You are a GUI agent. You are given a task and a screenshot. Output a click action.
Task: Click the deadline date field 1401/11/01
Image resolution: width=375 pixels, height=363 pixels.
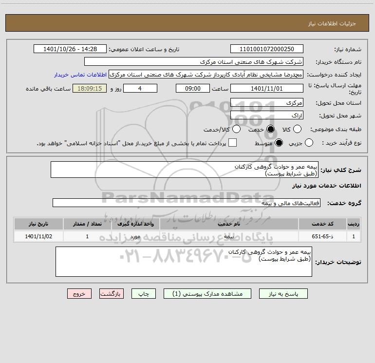[x=267, y=88]
